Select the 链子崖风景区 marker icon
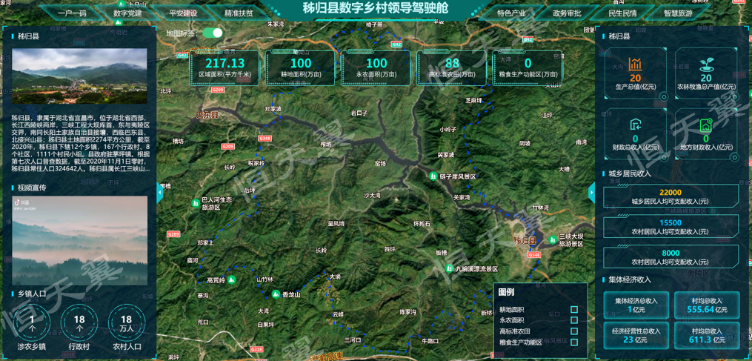Viewport: 752px width, 361px height. click(433, 176)
